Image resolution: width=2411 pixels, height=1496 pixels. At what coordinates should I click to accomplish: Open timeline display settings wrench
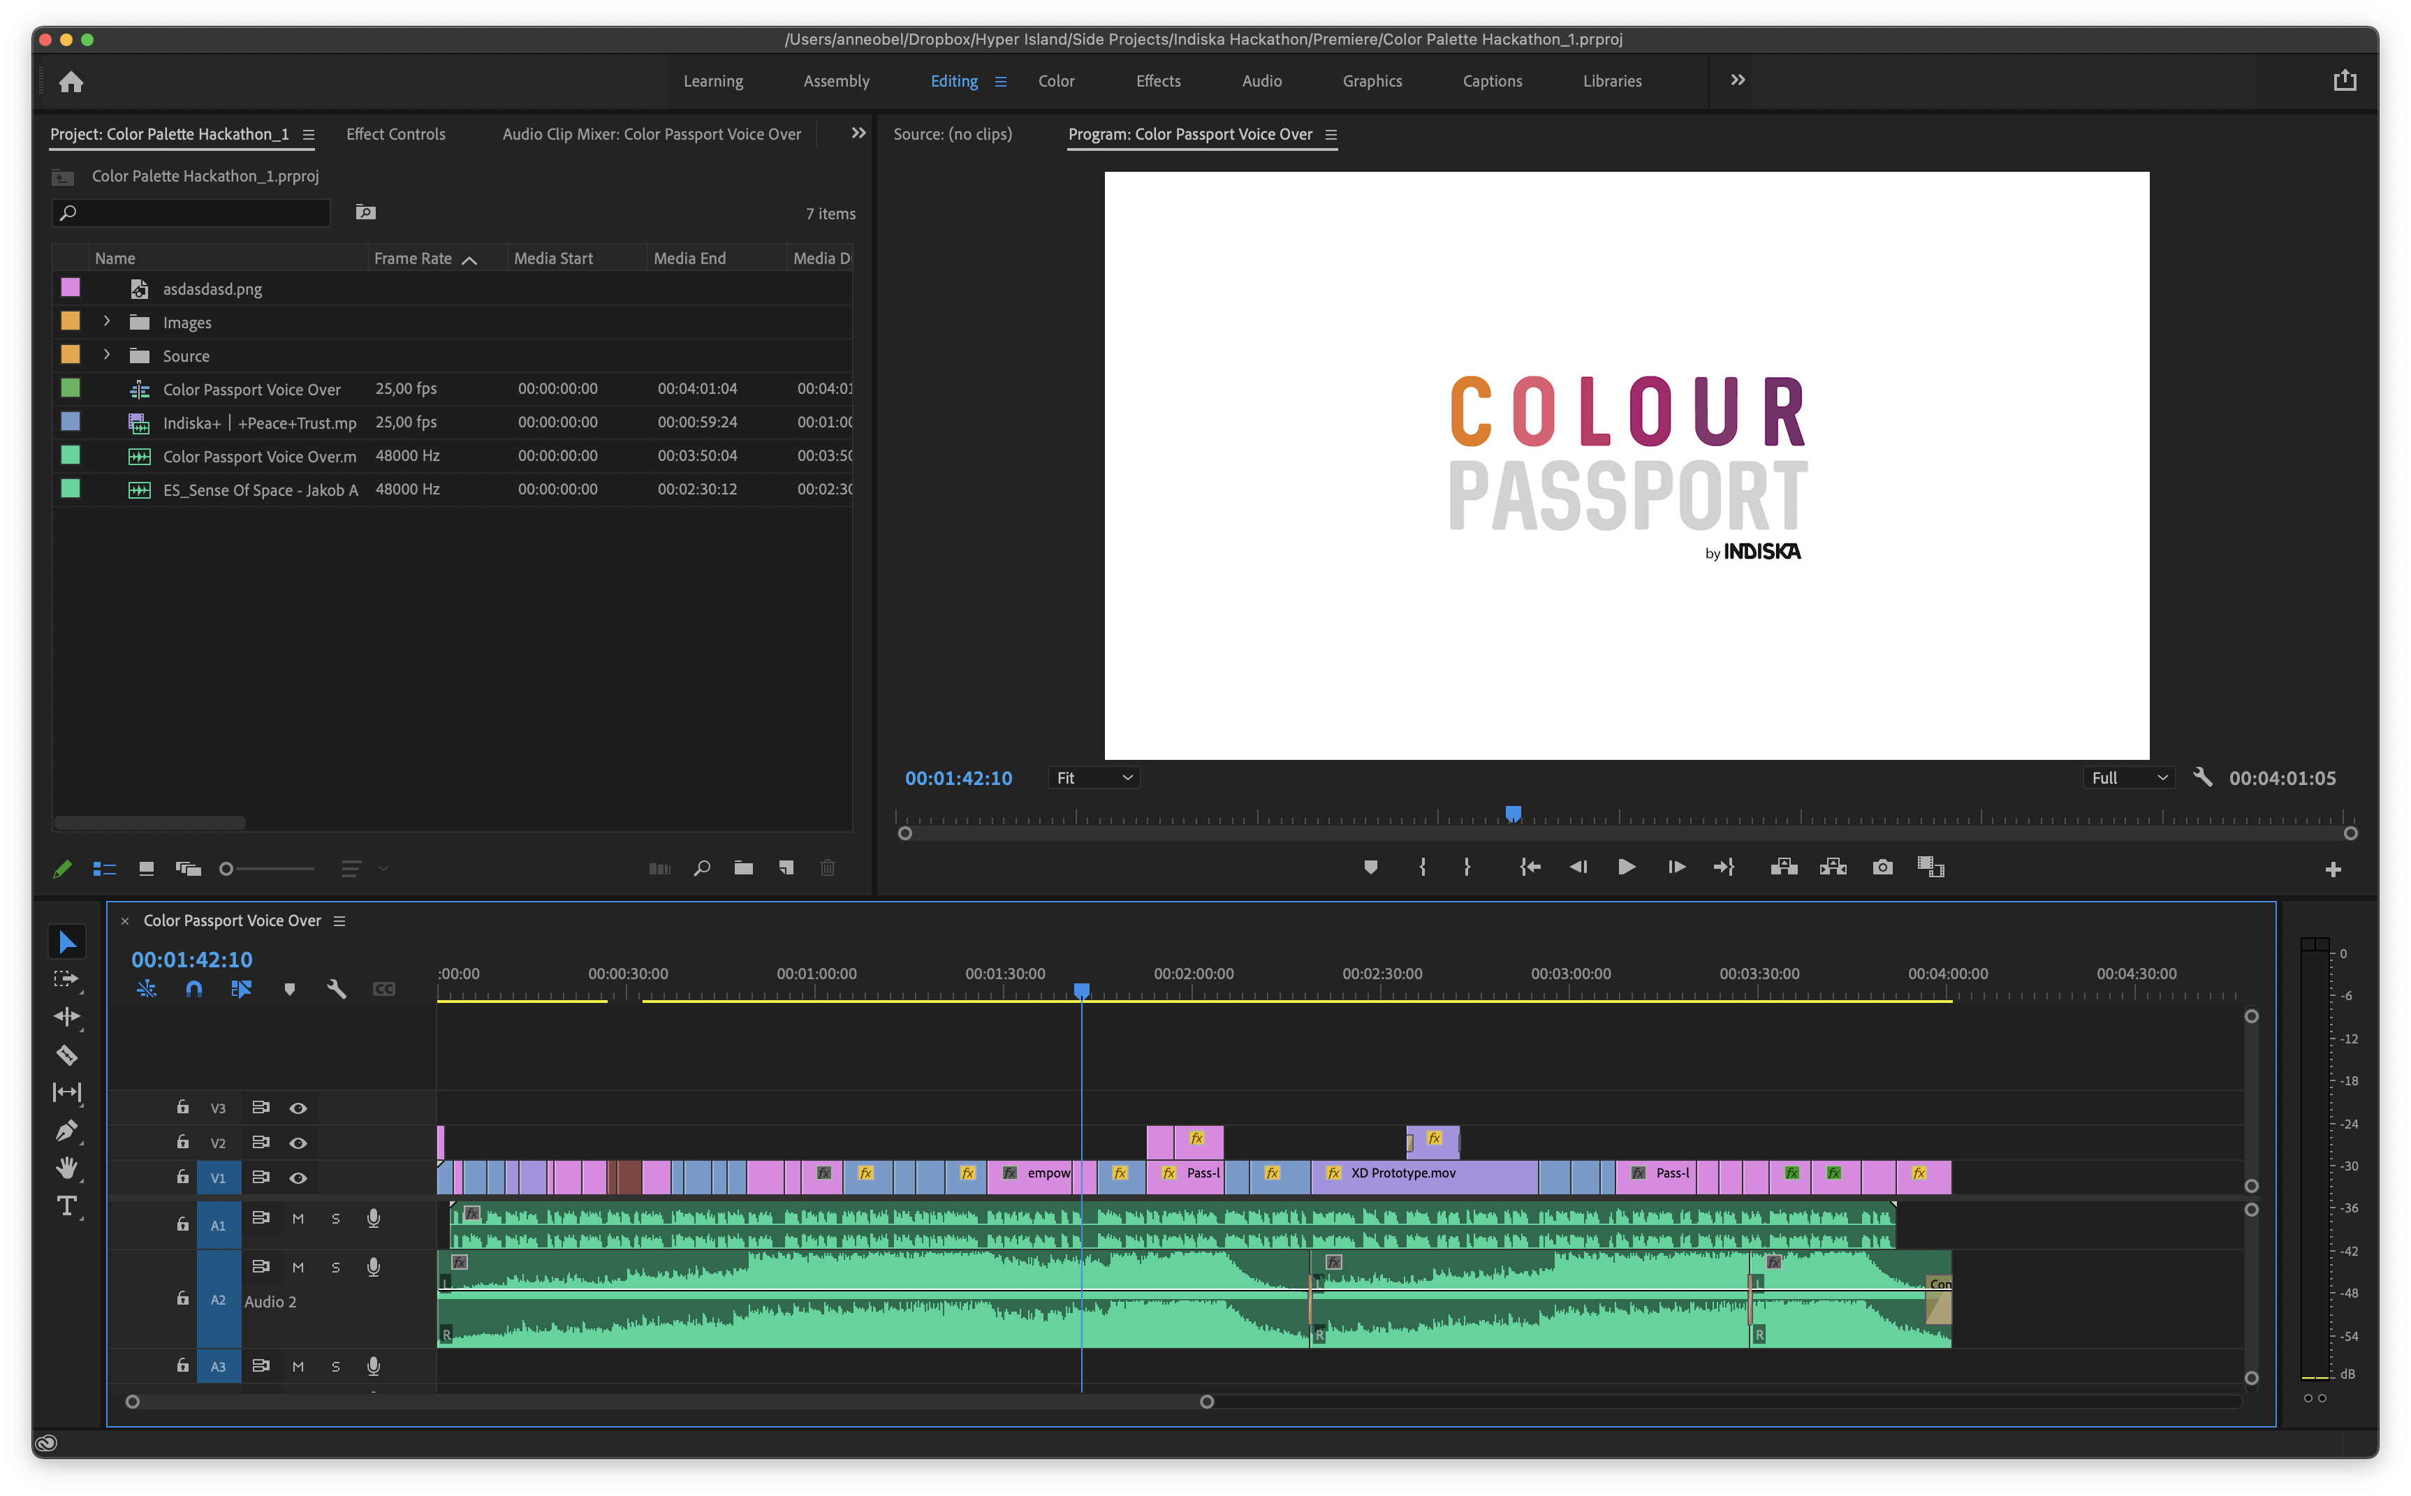pyautogui.click(x=337, y=988)
